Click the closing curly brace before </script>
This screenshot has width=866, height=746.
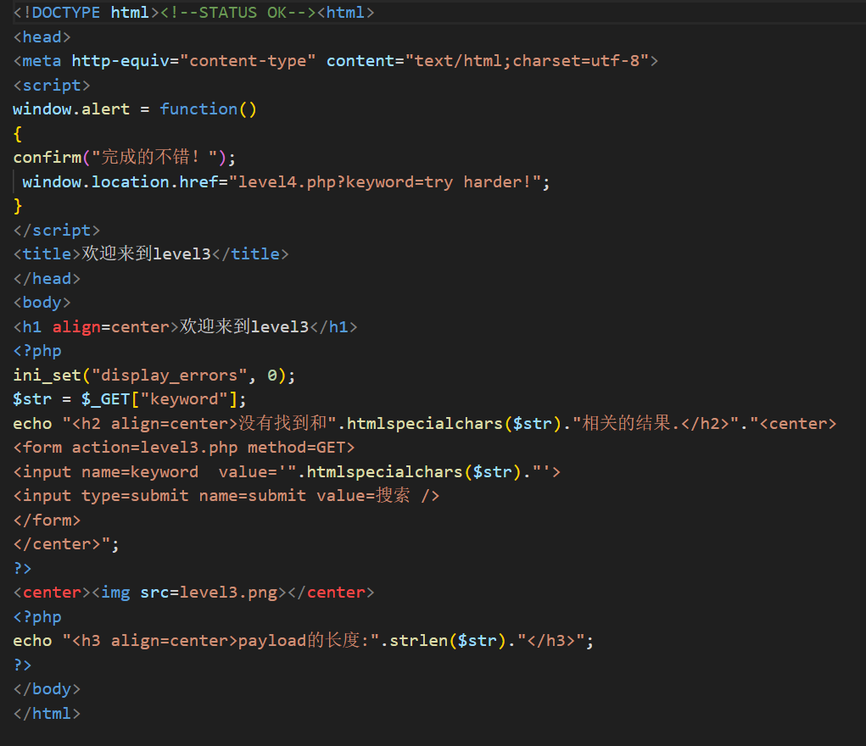point(18,206)
